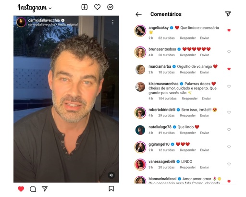Like the kikomascarenhas comment
This screenshot has height=197, width=246.
(x=229, y=86)
